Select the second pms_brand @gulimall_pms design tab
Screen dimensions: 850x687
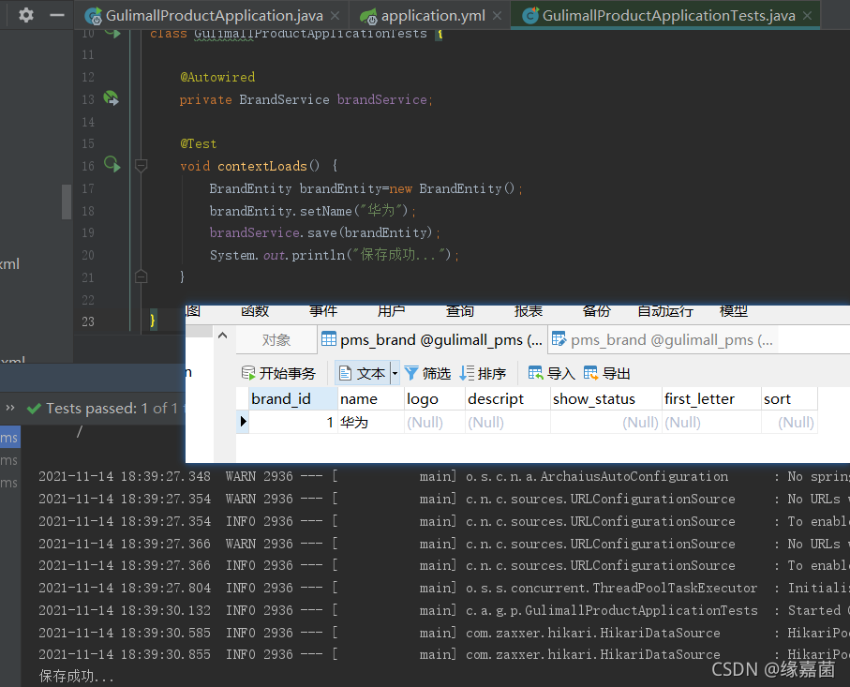click(x=663, y=340)
